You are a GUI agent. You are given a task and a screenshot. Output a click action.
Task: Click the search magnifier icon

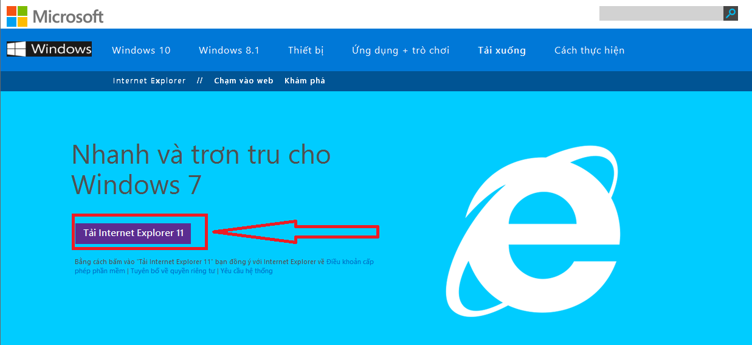[731, 13]
